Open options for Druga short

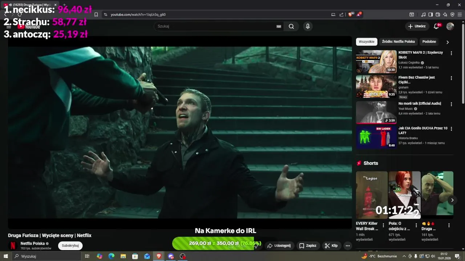pyautogui.click(x=449, y=225)
